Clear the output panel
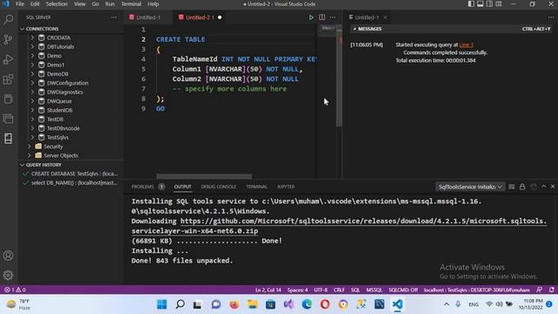558x314 pixels. [x=512, y=187]
